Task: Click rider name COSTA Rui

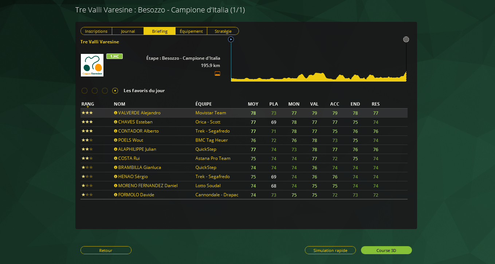Action: click(x=129, y=158)
